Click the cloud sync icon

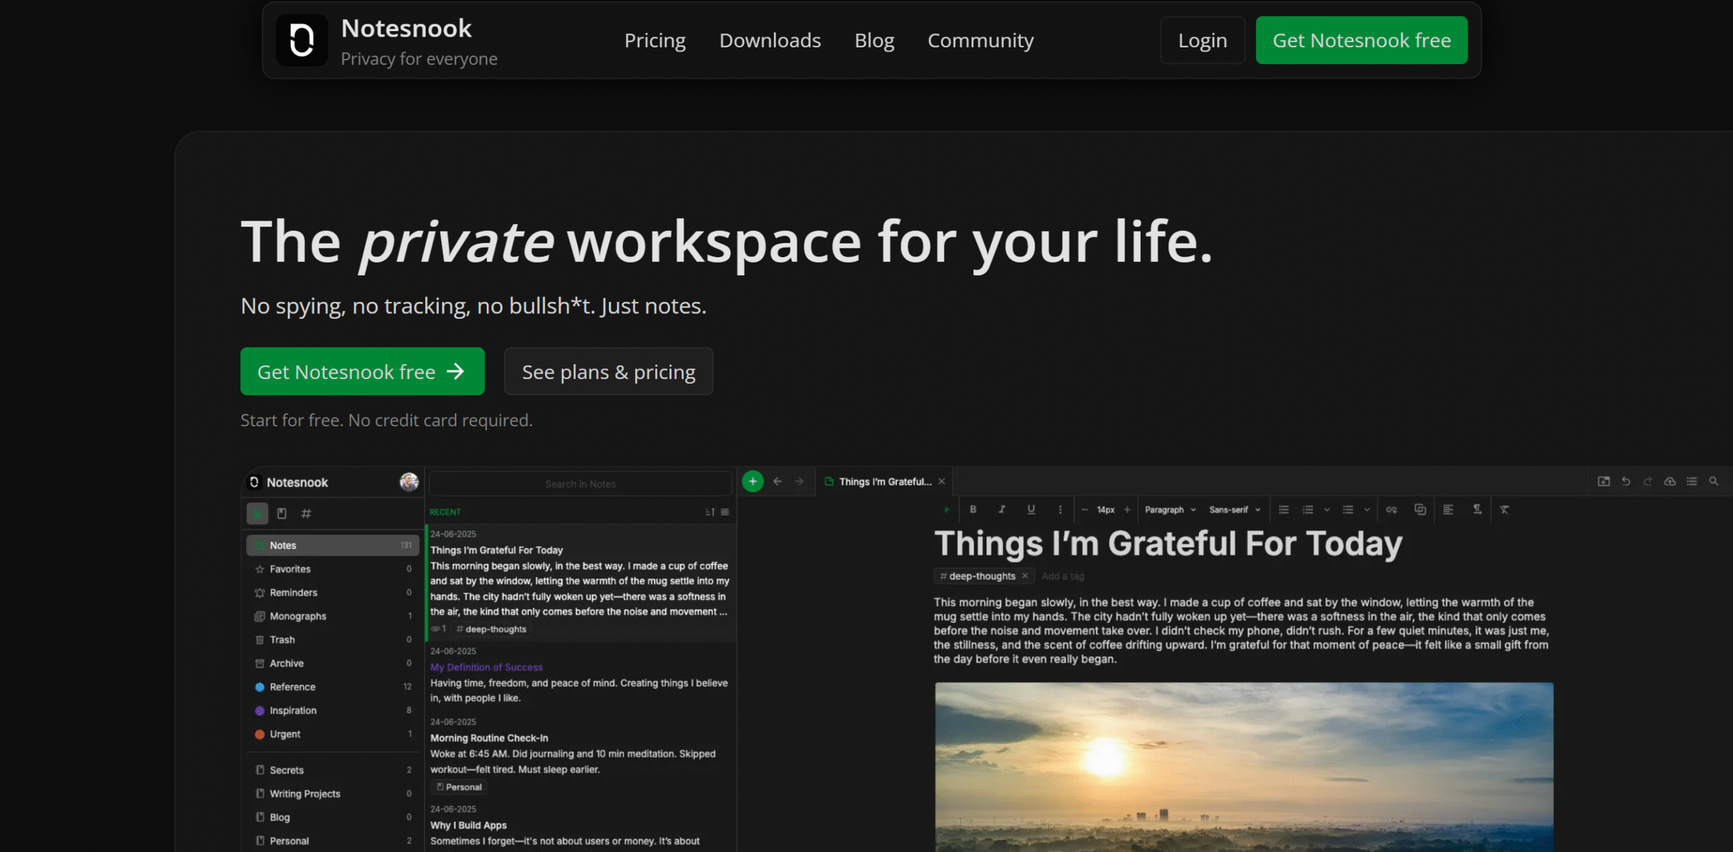[x=1670, y=481]
